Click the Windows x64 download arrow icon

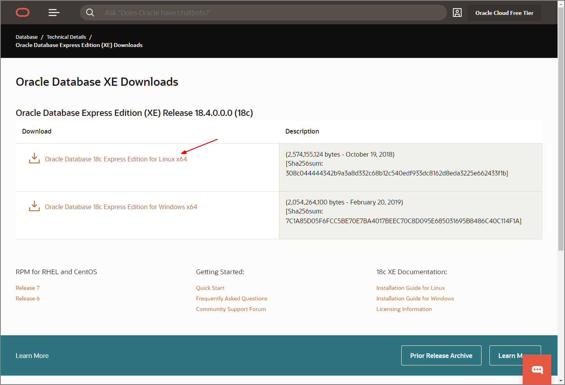click(x=34, y=206)
